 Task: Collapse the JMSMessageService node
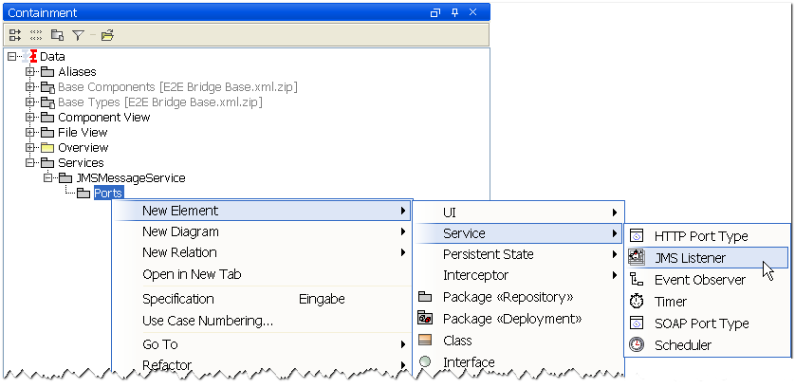pos(48,177)
